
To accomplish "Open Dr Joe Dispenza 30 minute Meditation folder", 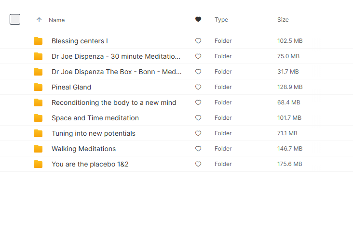I will [116, 56].
